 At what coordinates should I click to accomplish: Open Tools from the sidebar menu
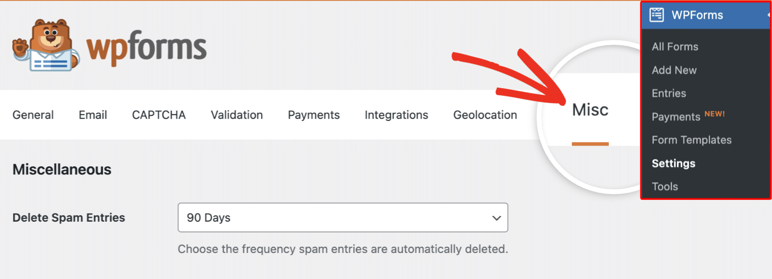point(665,186)
